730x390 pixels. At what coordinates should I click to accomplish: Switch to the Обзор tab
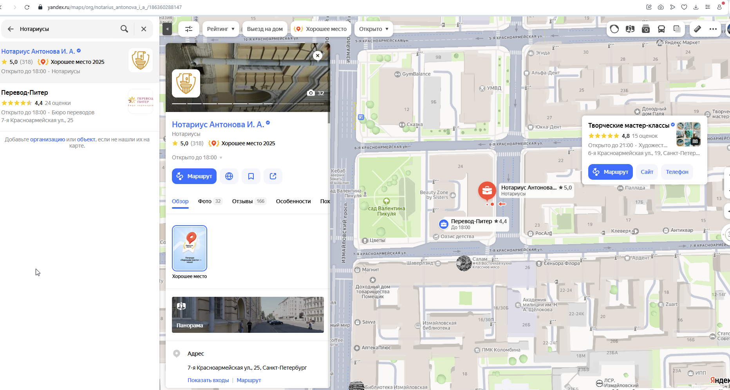tap(180, 201)
